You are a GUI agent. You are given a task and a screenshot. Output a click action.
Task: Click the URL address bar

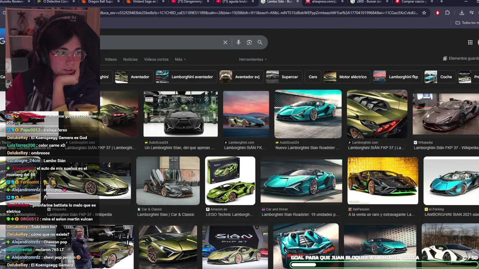[x=258, y=13]
